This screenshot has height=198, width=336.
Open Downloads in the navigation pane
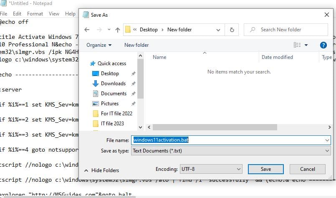point(113,84)
